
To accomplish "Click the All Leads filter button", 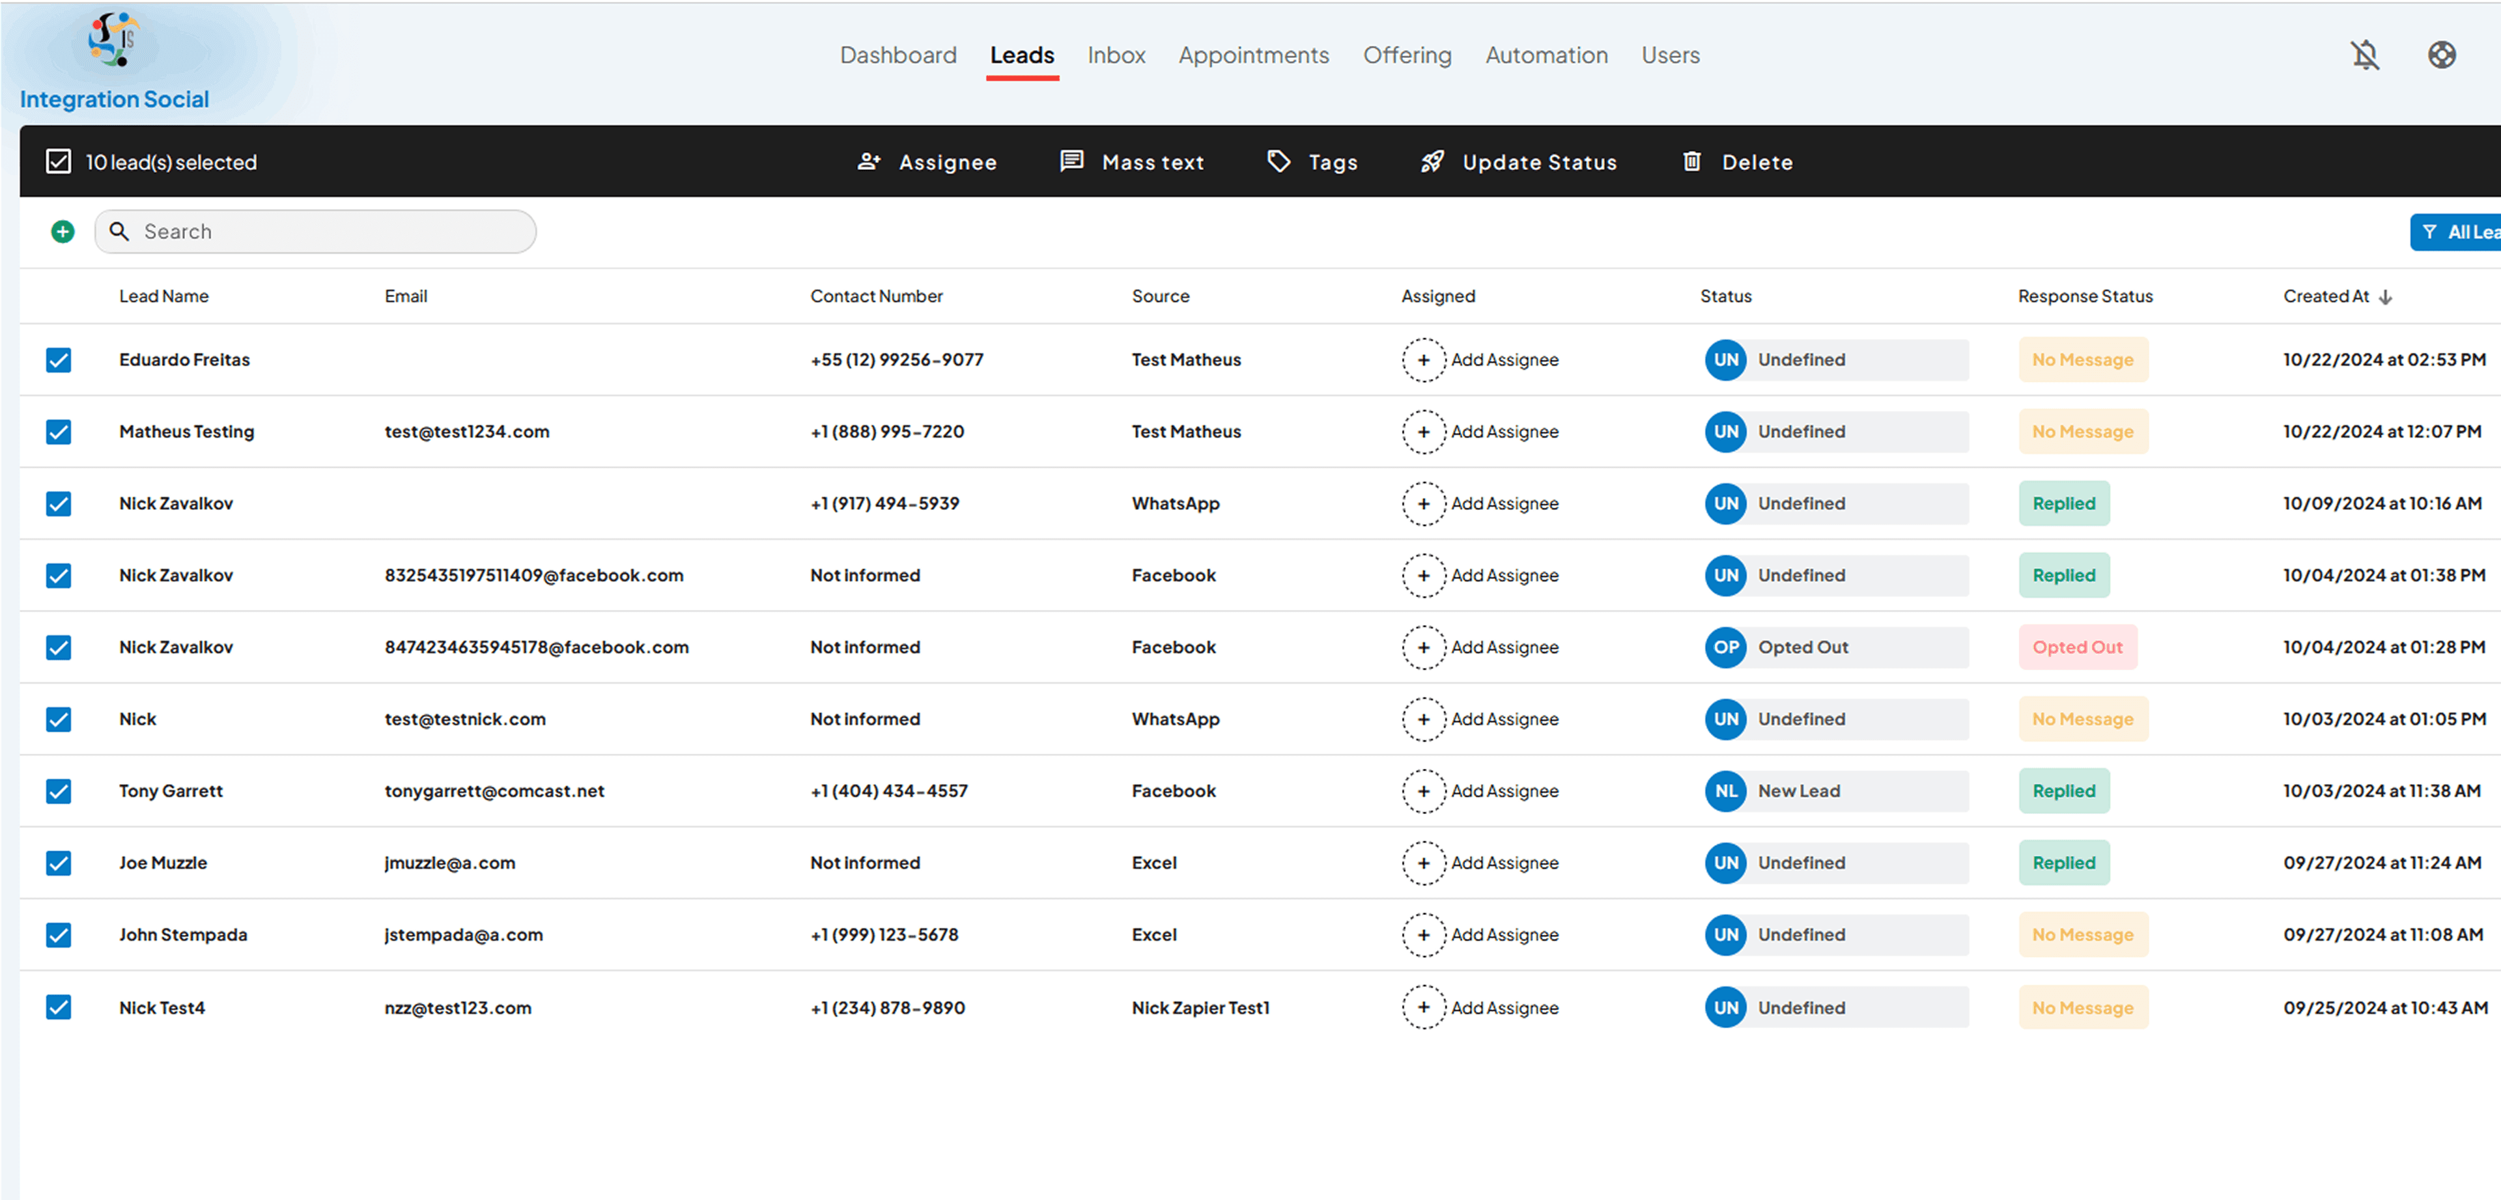I will click(2456, 232).
